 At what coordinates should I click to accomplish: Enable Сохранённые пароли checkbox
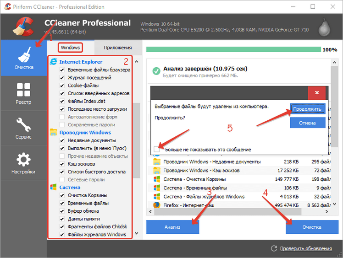pyautogui.click(x=62, y=125)
